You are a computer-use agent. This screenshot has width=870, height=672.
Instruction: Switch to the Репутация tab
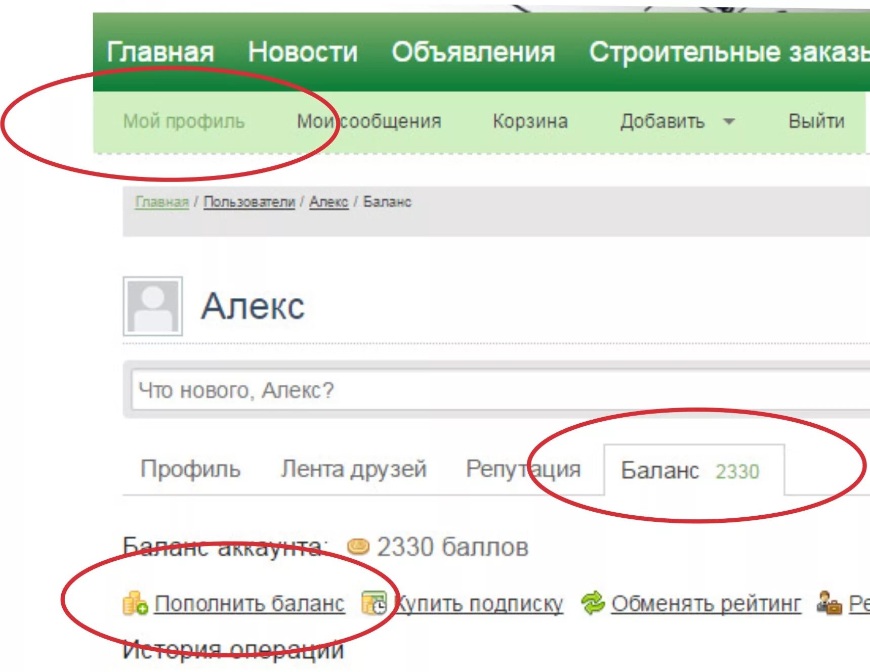click(523, 469)
